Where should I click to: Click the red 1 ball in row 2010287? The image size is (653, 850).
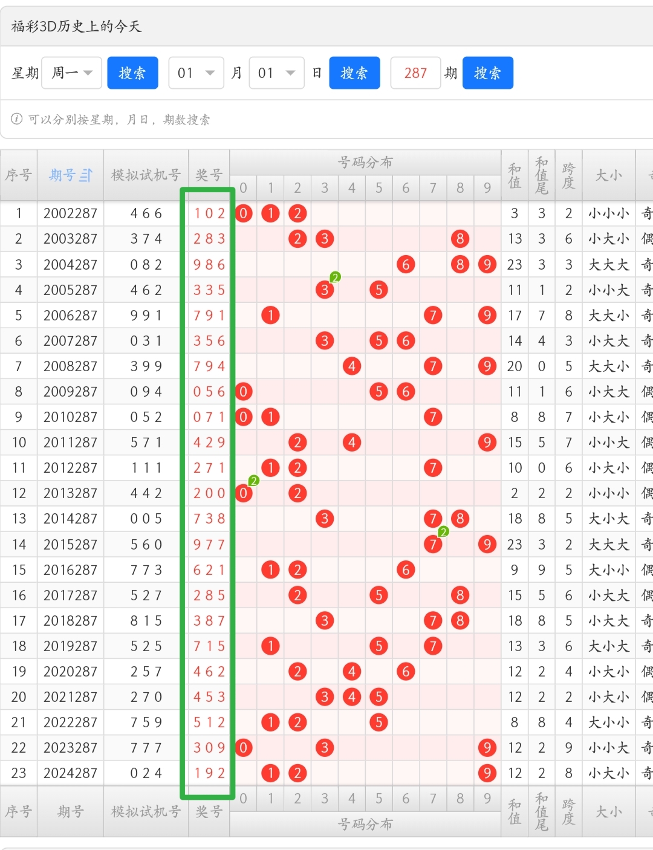point(270,417)
